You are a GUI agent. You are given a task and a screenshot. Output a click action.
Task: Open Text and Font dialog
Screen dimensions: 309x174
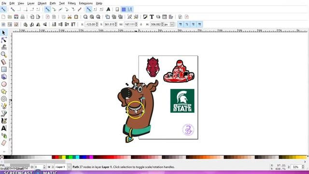(152, 17)
